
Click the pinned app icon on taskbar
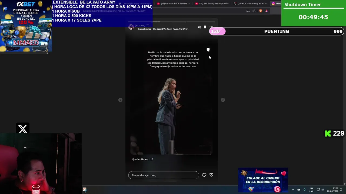(x=85, y=190)
